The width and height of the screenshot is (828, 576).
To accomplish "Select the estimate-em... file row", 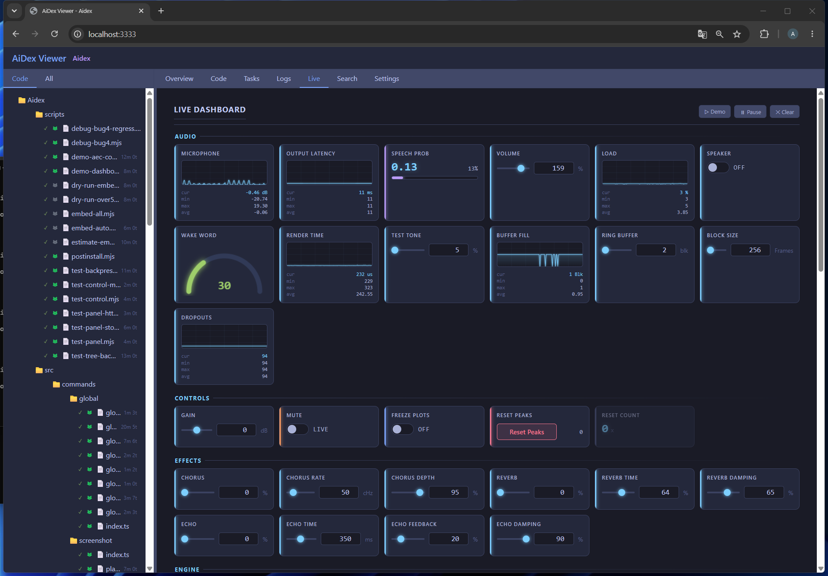I will (x=93, y=242).
